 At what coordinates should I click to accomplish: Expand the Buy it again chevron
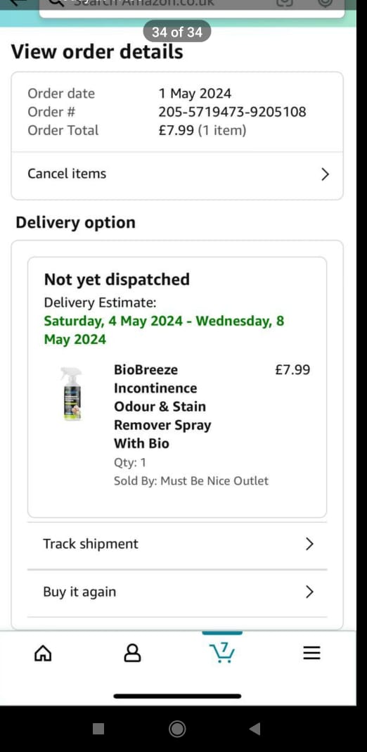pyautogui.click(x=309, y=592)
